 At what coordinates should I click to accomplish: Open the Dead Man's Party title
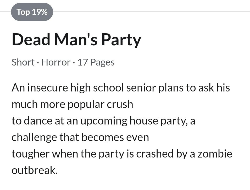pos(76,40)
